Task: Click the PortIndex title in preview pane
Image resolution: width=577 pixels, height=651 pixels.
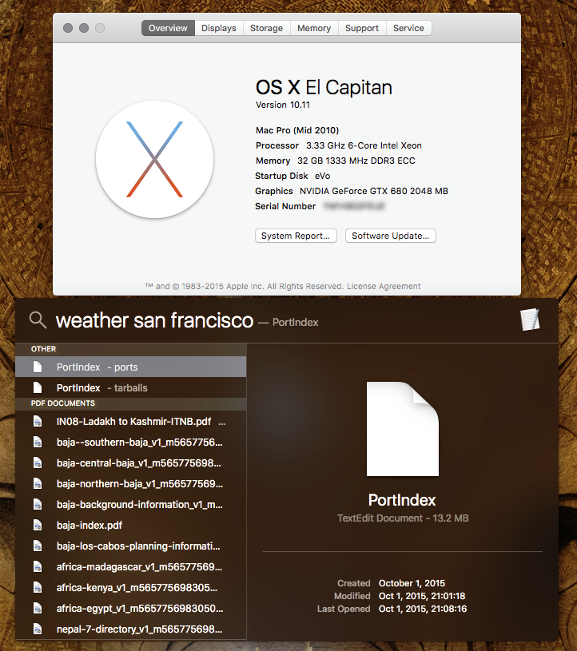Action: [x=402, y=500]
